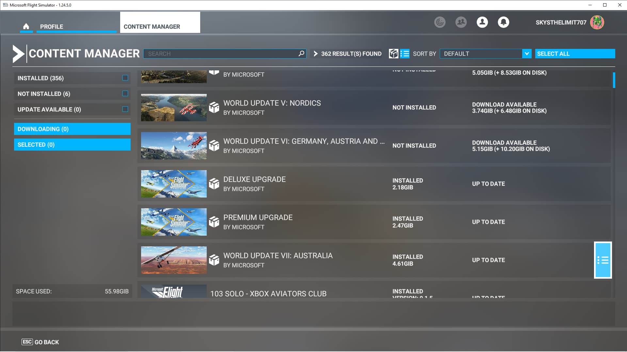Click the SKYSTHELIMIT707 avatar picture
This screenshot has height=352, width=627.
597,22
